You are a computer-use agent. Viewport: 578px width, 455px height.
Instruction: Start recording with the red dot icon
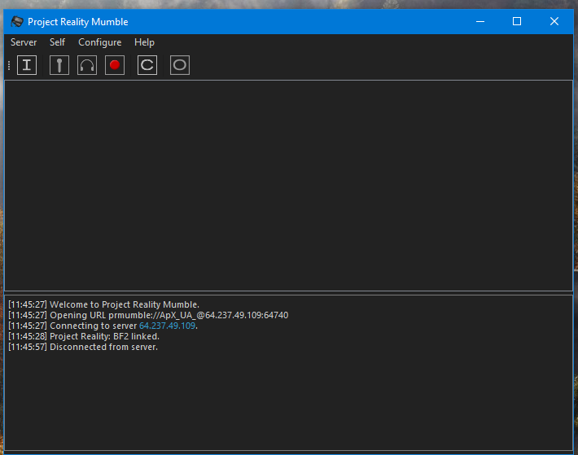[x=115, y=65]
